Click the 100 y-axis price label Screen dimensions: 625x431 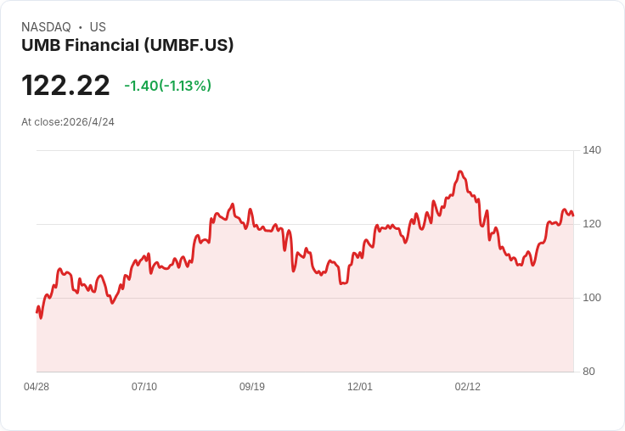[x=592, y=298]
